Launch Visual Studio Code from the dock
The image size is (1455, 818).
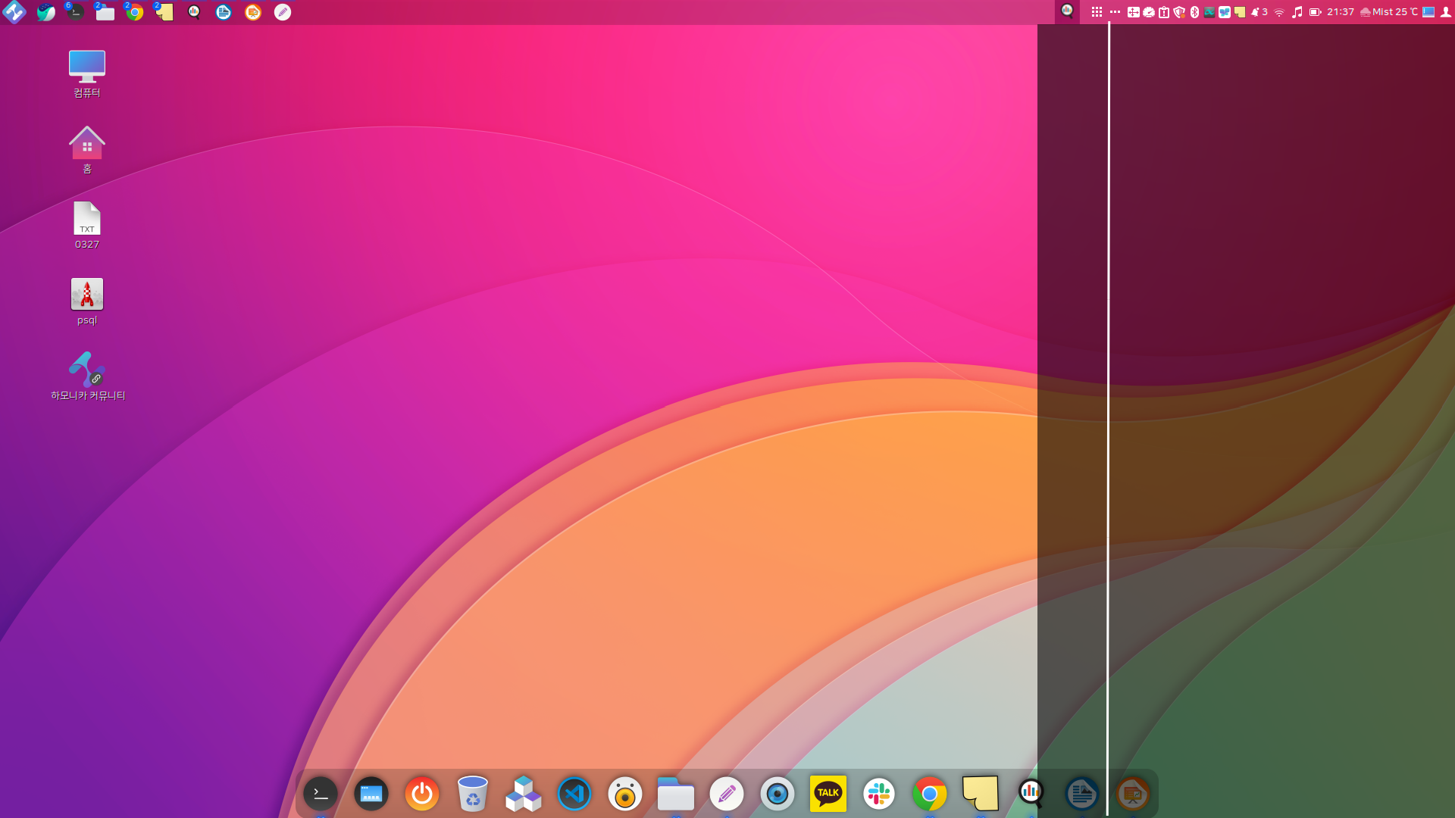(x=574, y=794)
